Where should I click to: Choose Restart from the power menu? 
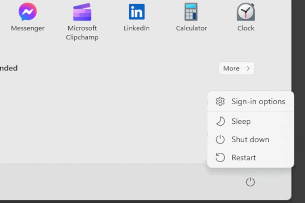pos(243,158)
